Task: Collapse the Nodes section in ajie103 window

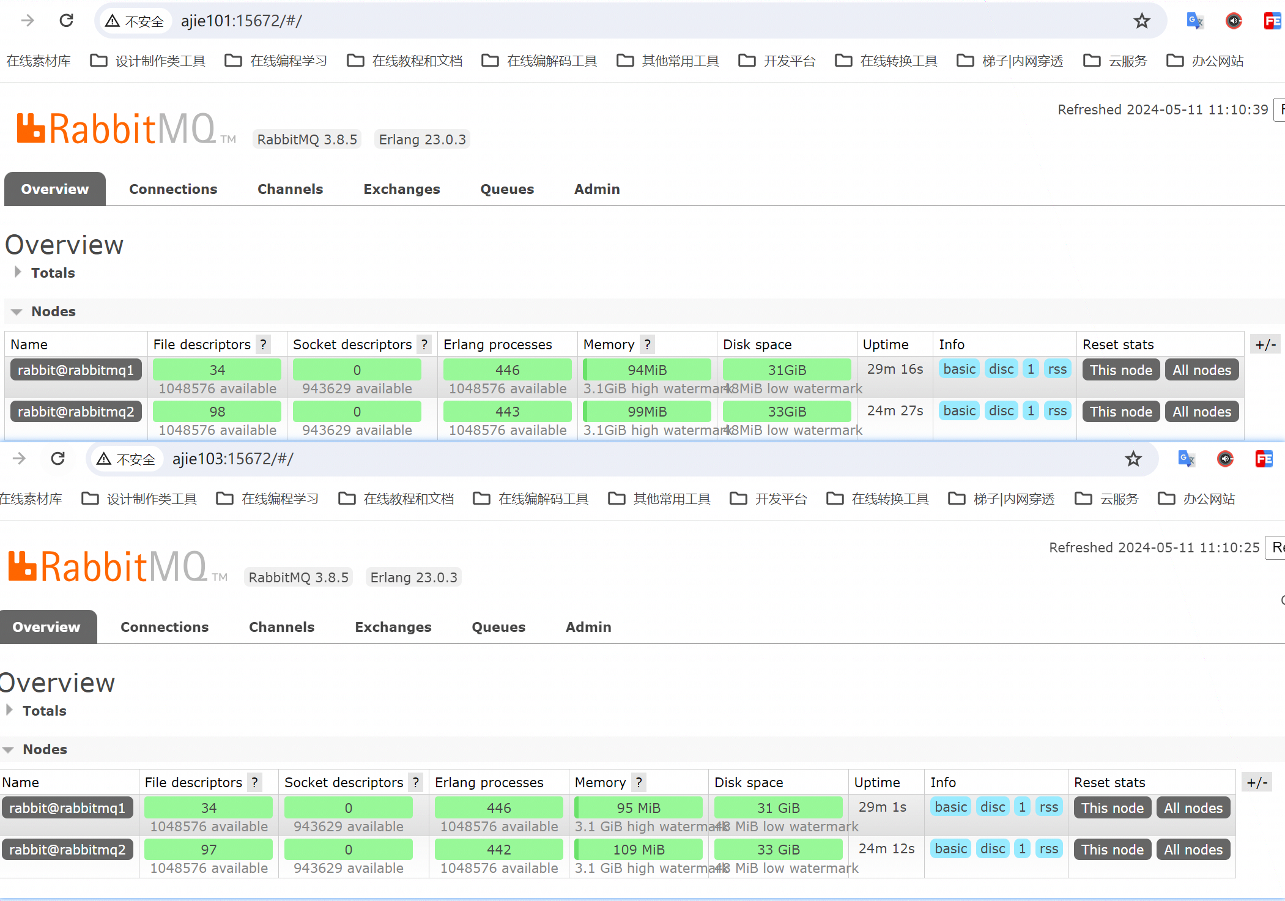Action: tap(36, 749)
